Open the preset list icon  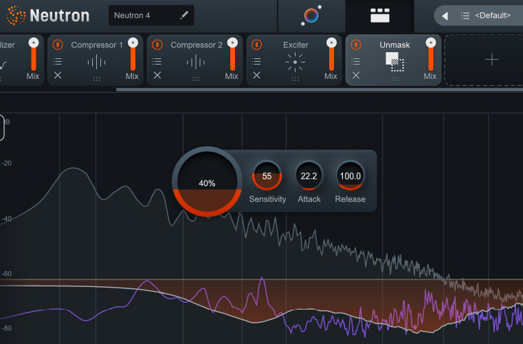[x=465, y=16]
